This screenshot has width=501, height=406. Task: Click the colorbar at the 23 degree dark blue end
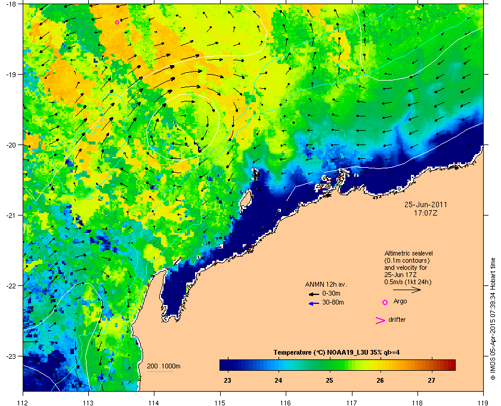[227, 365]
